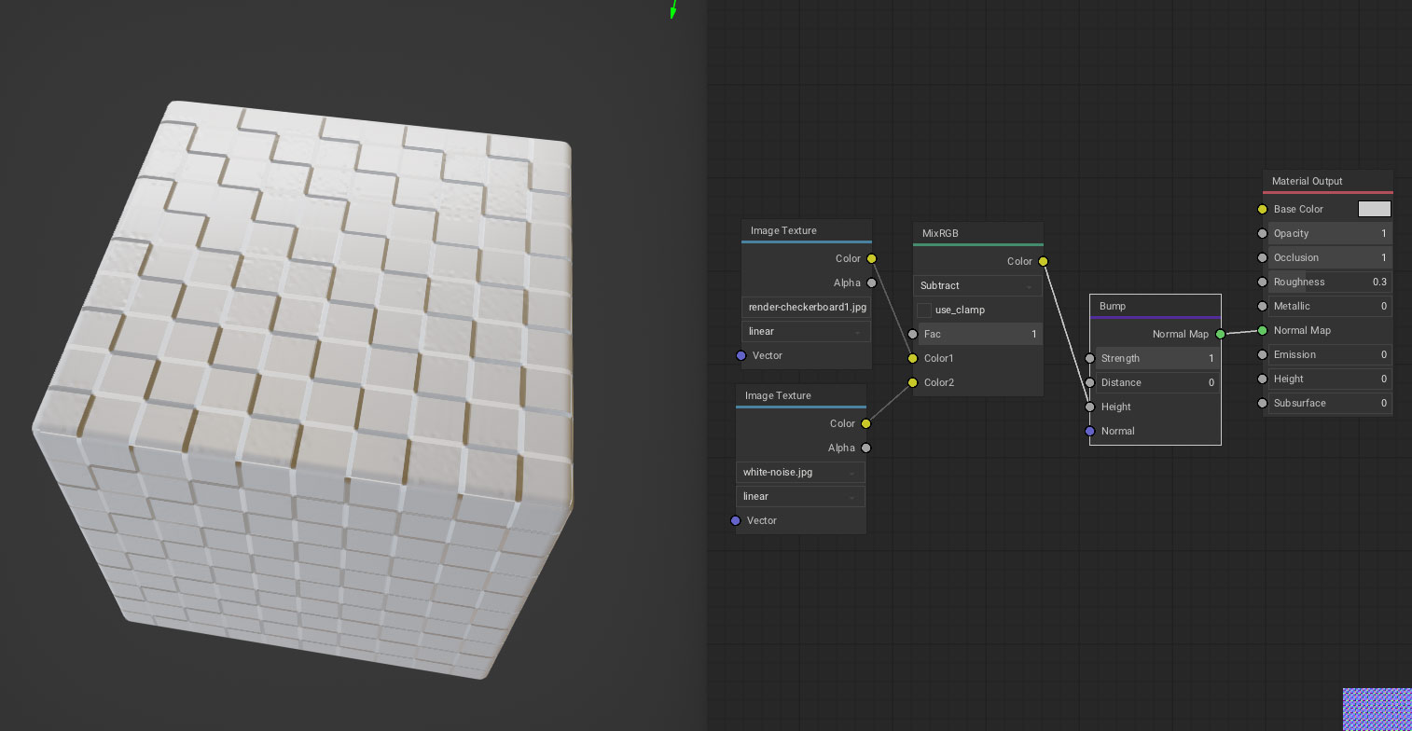Click the Alpha output socket on the white-noise texture node
Viewport: 1412px width, 731px height.
click(x=865, y=448)
